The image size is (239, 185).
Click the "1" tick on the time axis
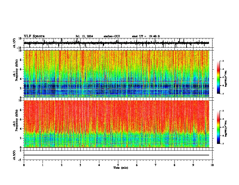pyautogui.click(x=43, y=165)
